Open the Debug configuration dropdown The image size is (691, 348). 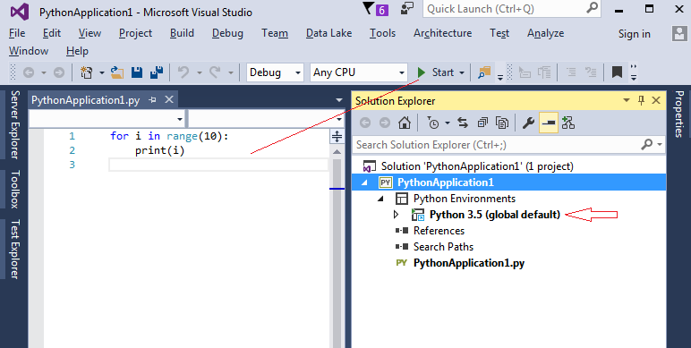(x=275, y=72)
